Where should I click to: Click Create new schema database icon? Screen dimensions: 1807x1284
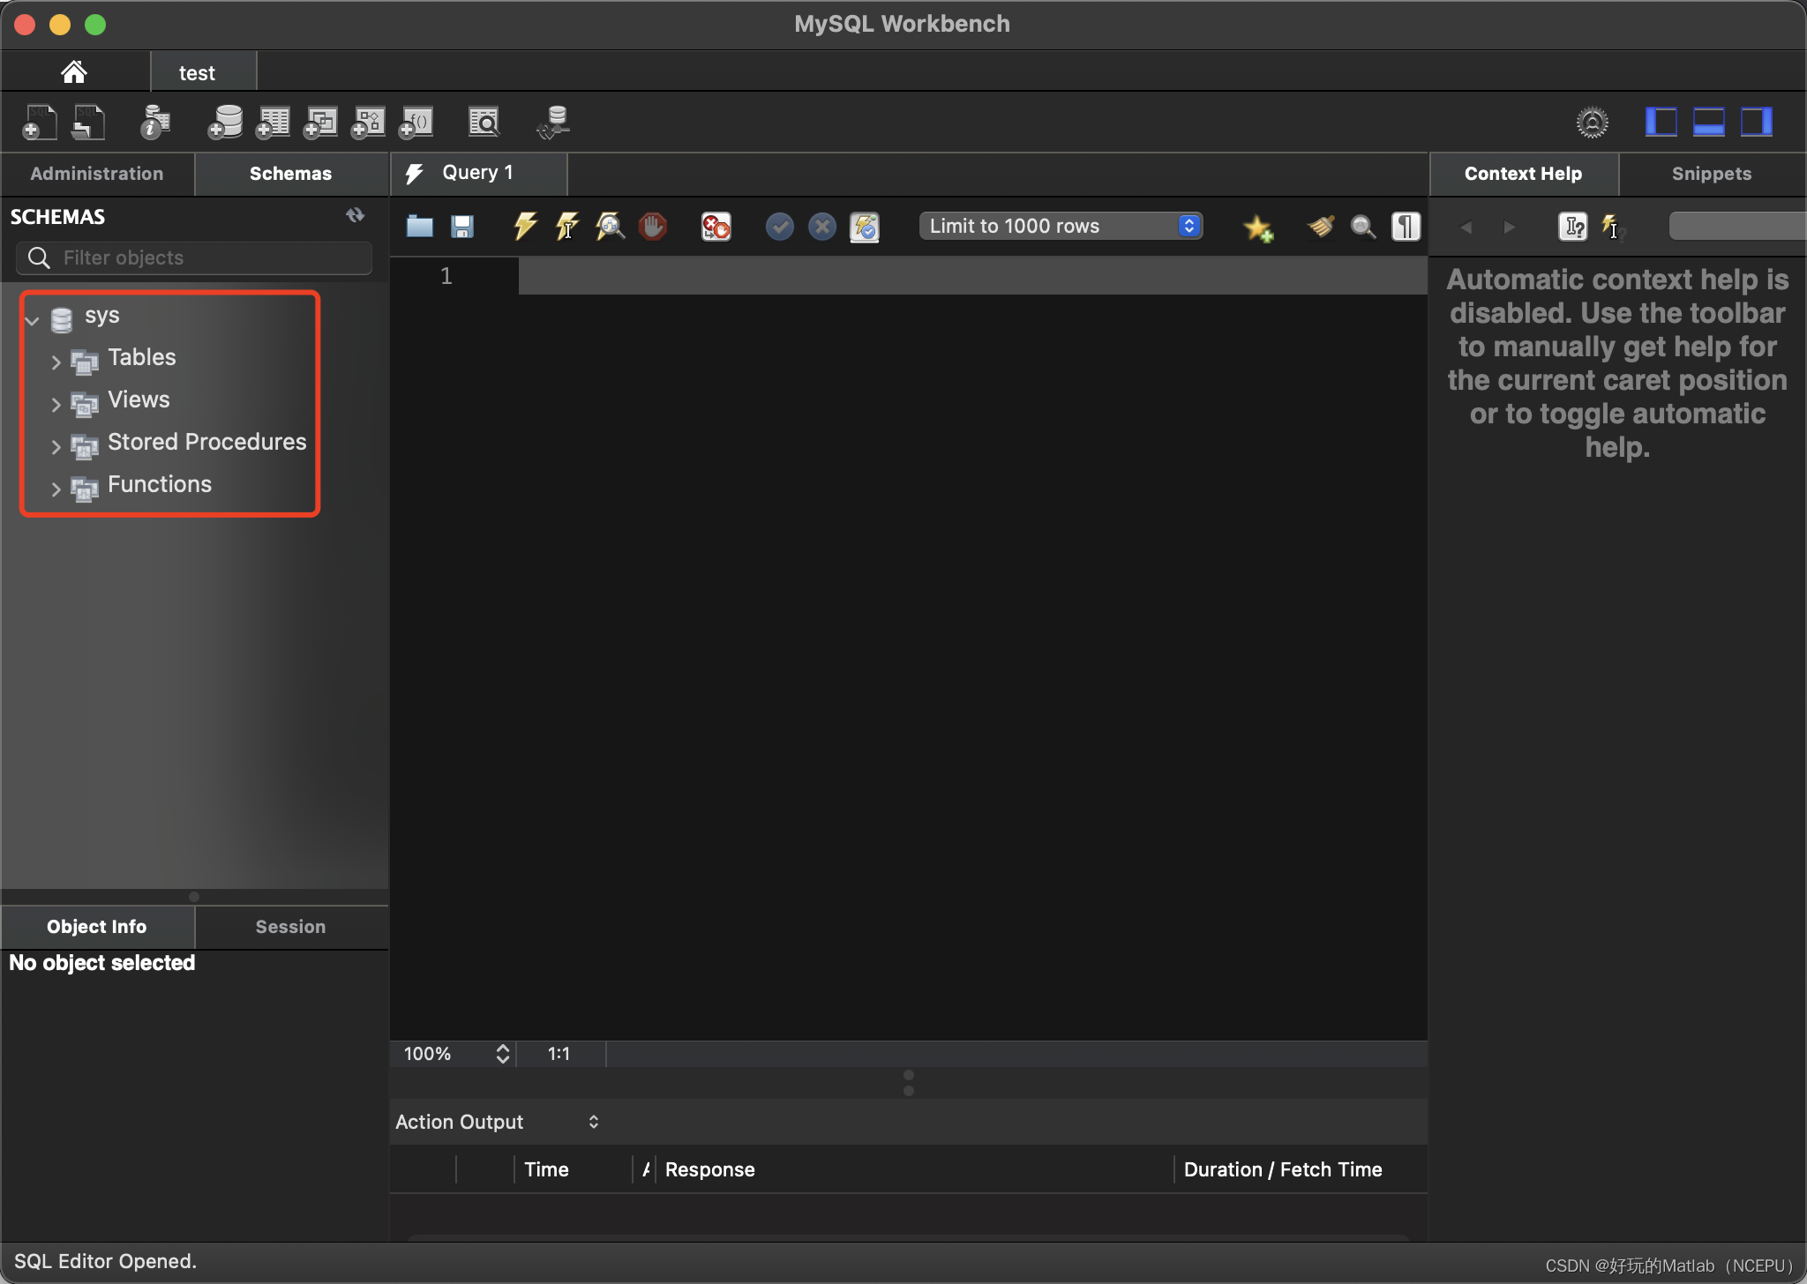tap(225, 123)
